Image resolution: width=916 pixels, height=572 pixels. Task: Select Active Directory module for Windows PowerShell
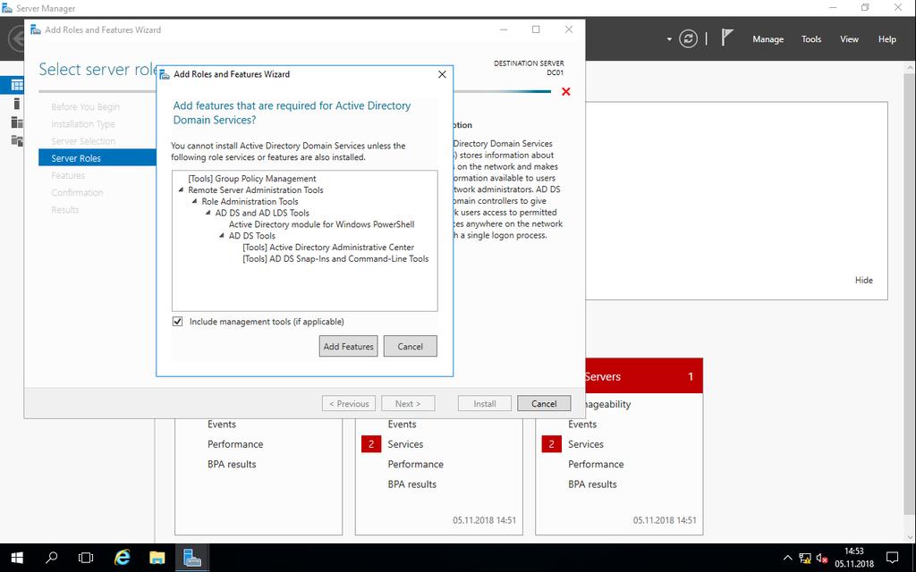click(321, 224)
